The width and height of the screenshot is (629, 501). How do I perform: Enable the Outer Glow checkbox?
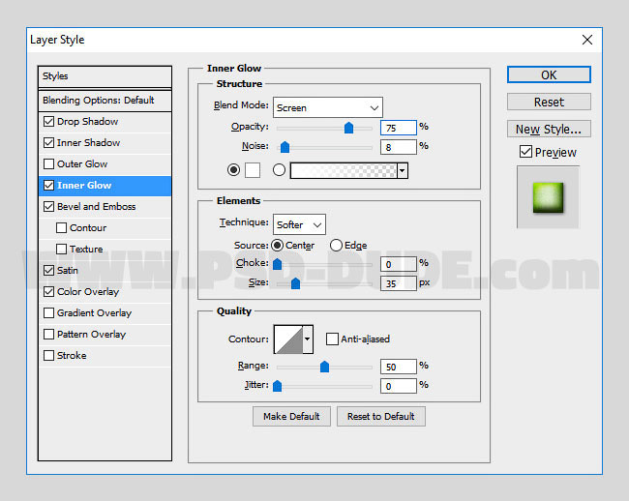[48, 163]
